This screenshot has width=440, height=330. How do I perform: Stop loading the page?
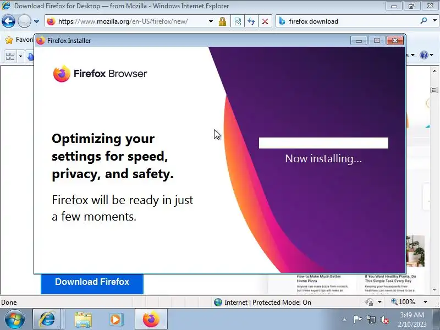(x=265, y=21)
